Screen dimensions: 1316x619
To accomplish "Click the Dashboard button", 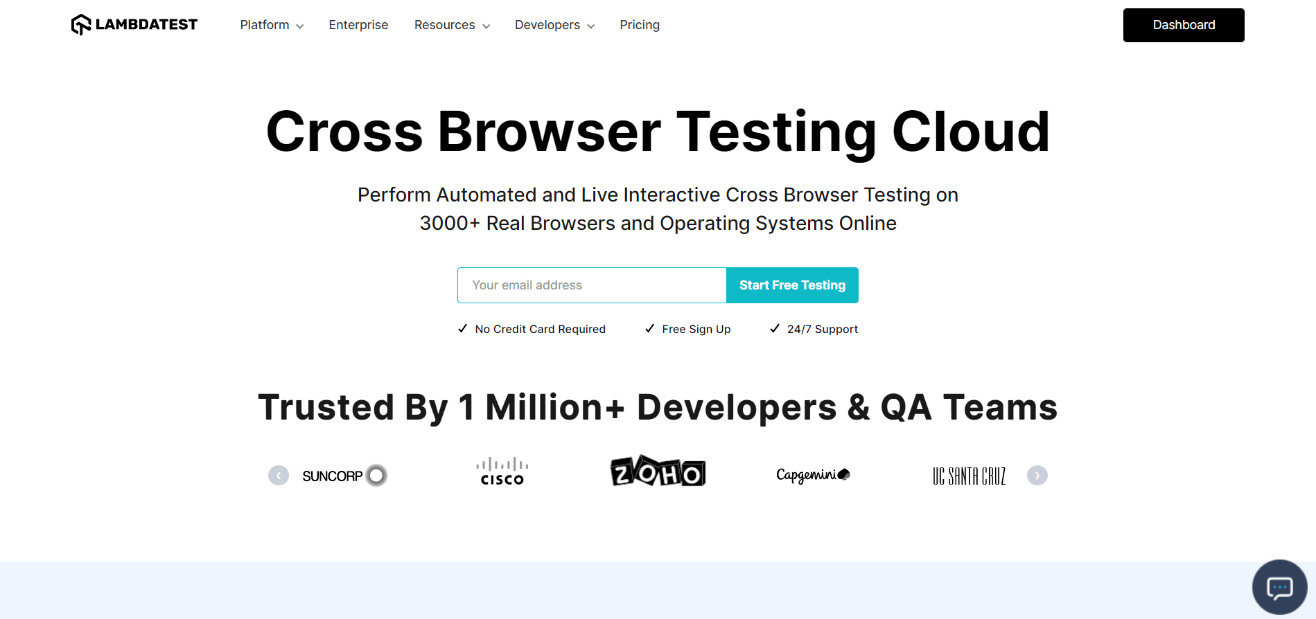I will point(1183,25).
